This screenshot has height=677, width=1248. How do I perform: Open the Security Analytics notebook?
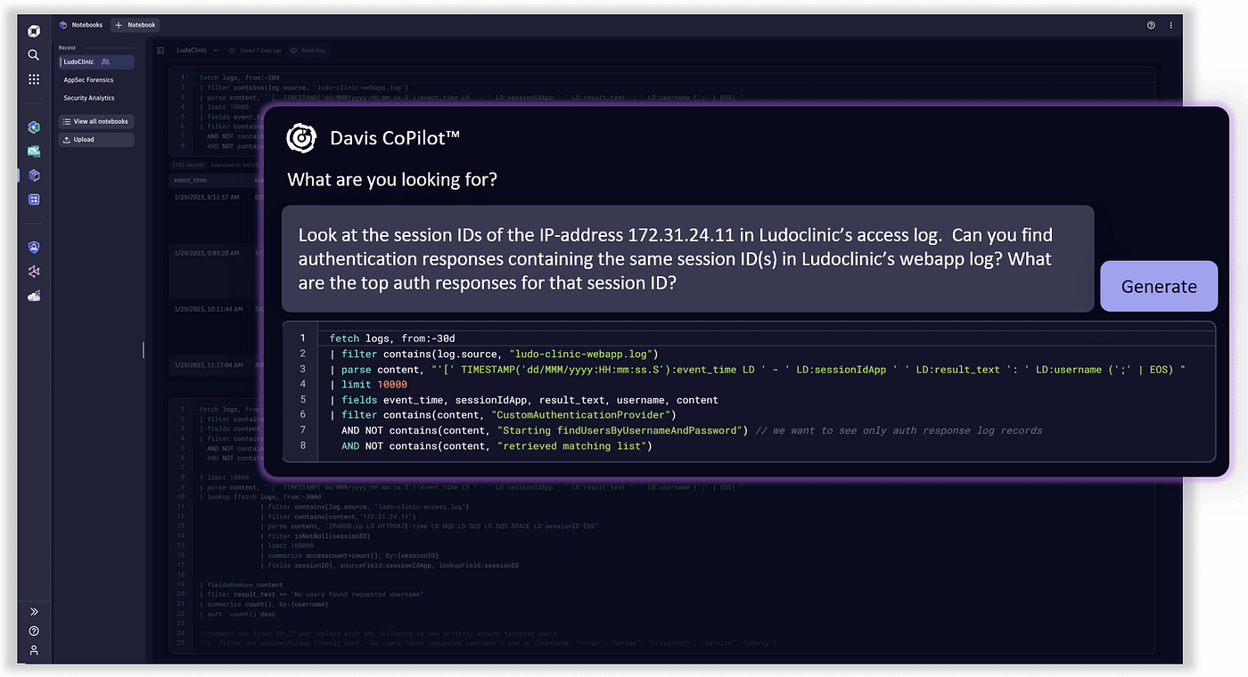point(89,98)
